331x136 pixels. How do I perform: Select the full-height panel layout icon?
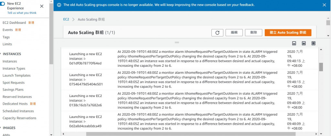(x=314, y=44)
